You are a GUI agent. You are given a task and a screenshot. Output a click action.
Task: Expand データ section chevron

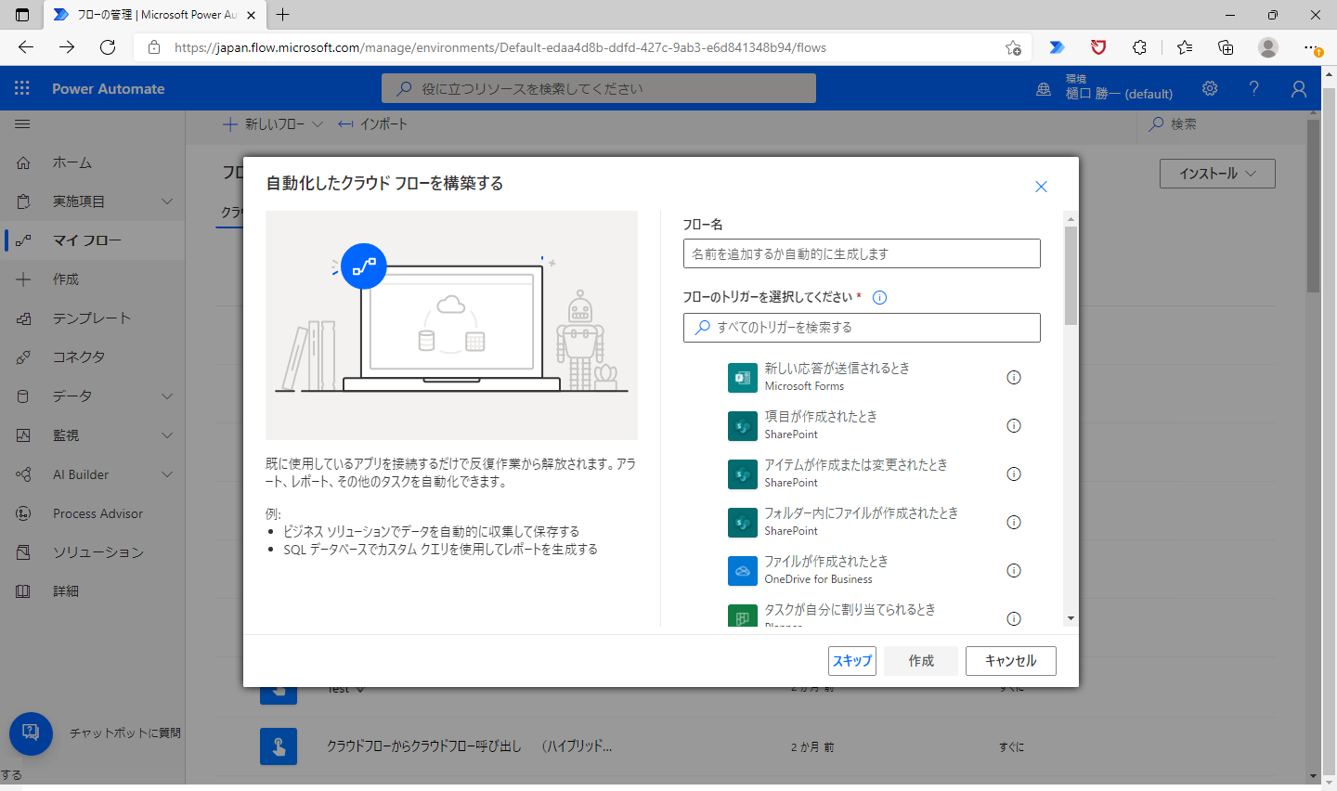tap(167, 396)
